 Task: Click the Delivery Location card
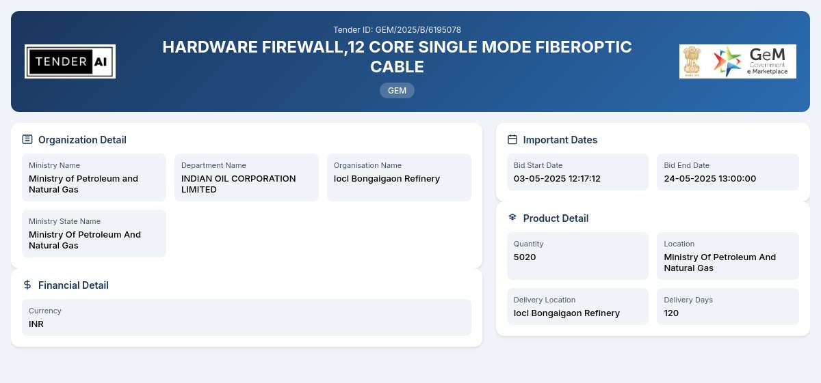coord(577,307)
